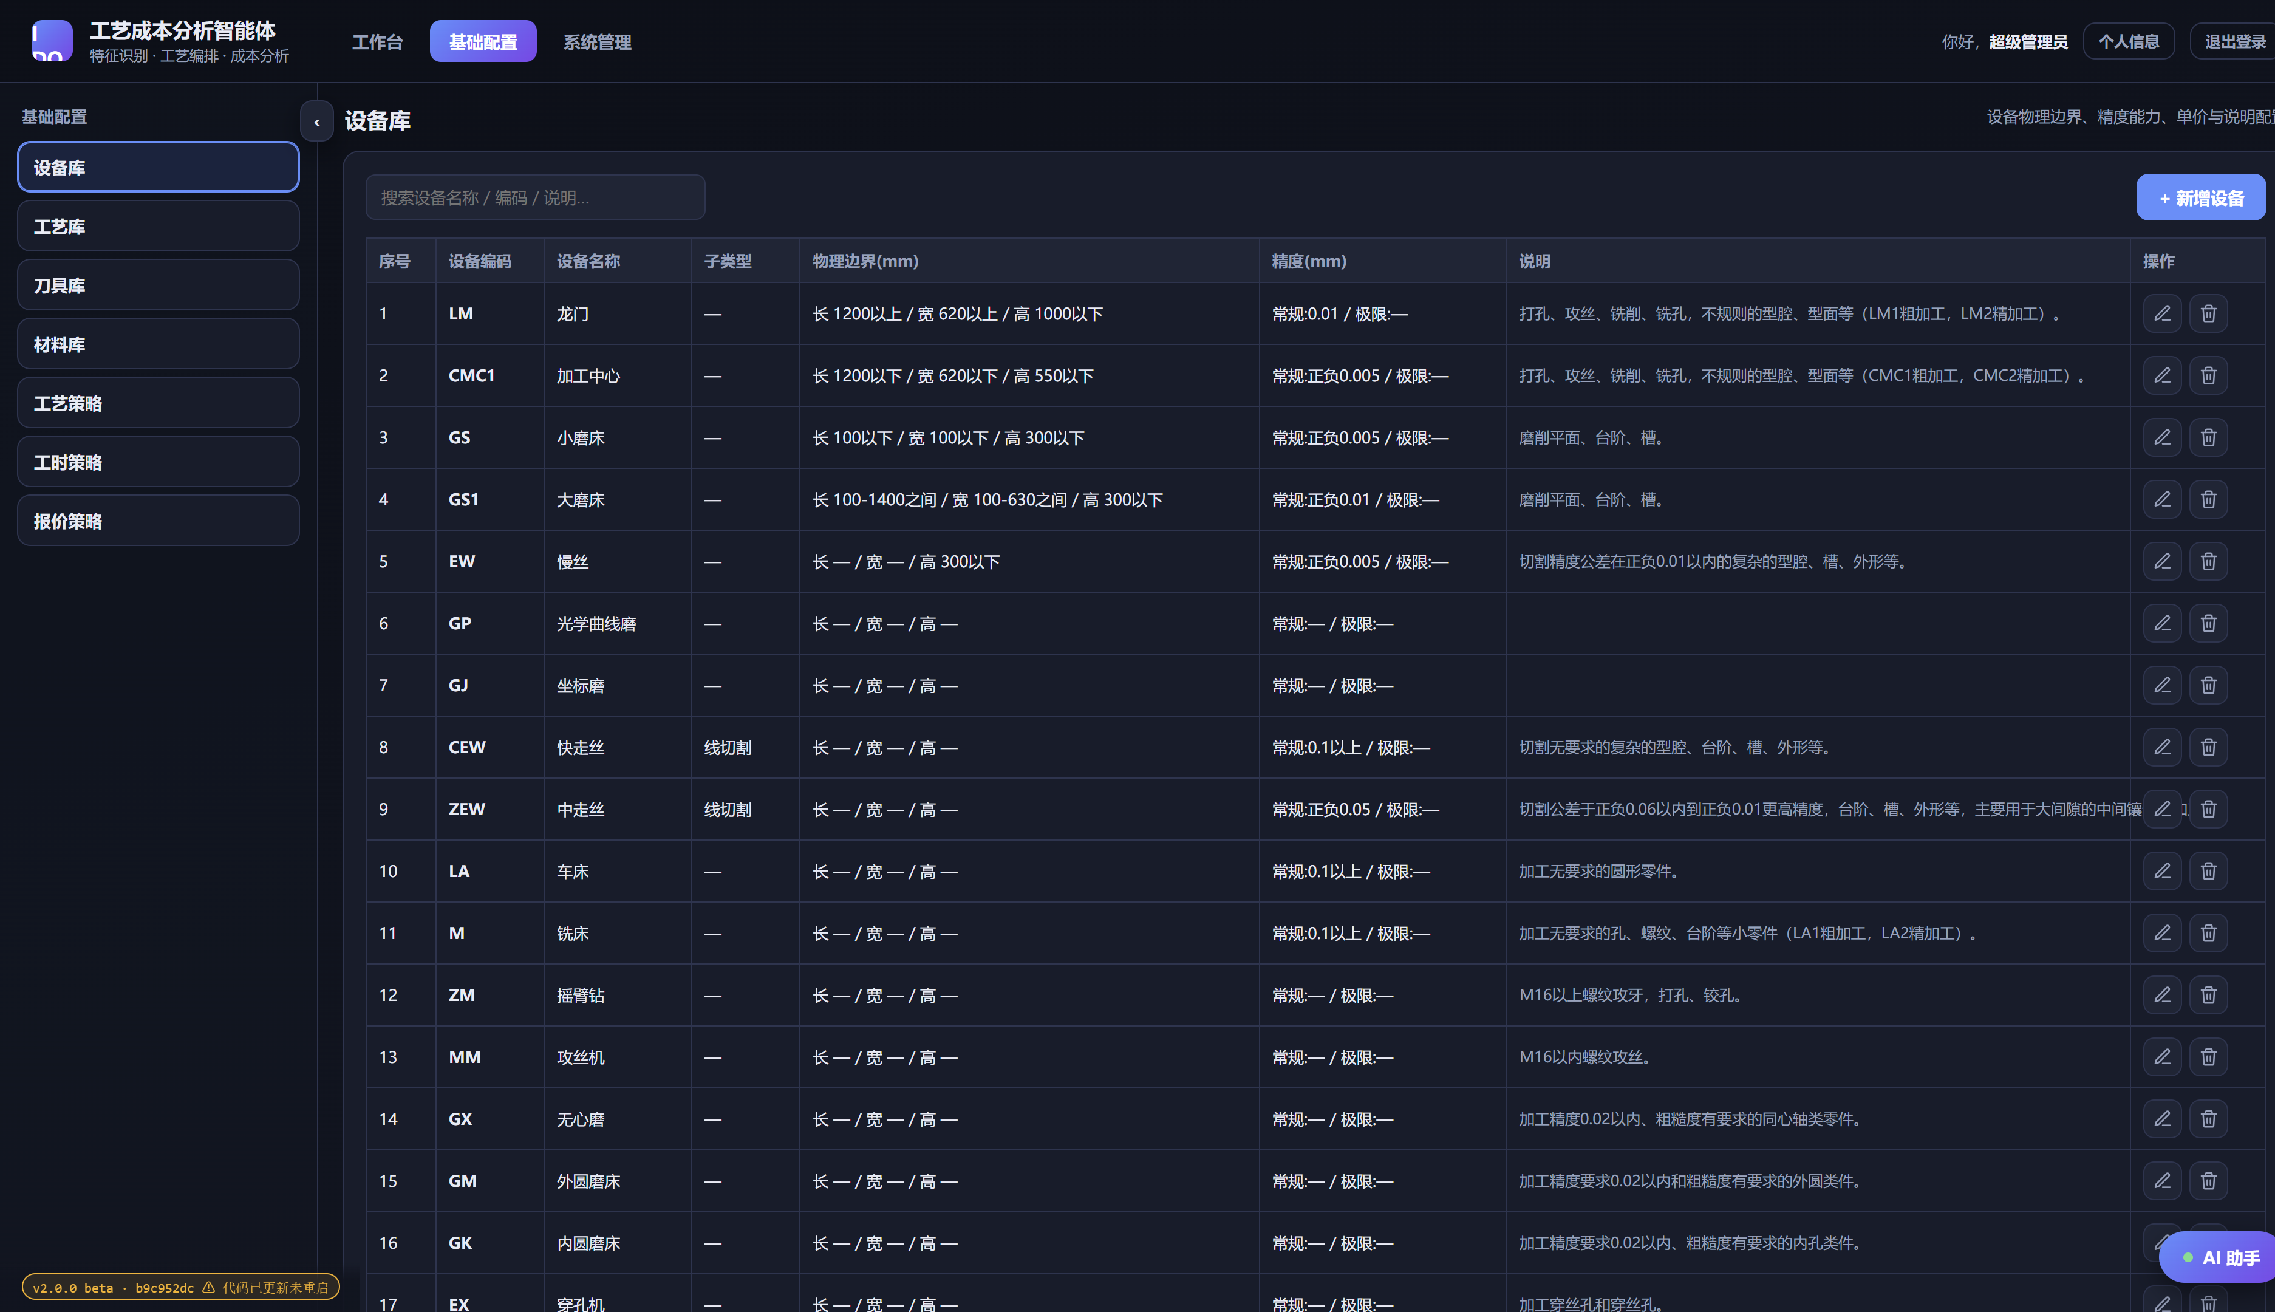2275x1312 pixels.
Task: Delete the CEW 快走丝 row
Action: (x=2208, y=747)
